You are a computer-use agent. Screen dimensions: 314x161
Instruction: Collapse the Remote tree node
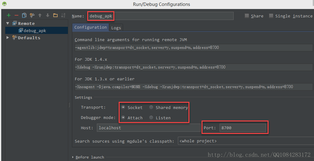click(7, 23)
